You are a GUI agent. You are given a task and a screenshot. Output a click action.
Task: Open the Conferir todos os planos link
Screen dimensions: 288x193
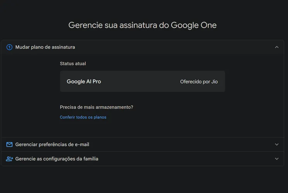[x=83, y=117]
